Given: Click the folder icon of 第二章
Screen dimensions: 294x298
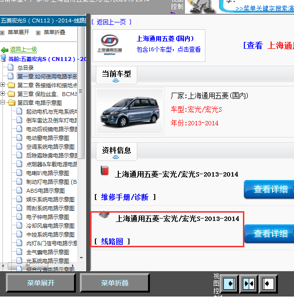Looking at the screenshot, I should tap(11, 85).
